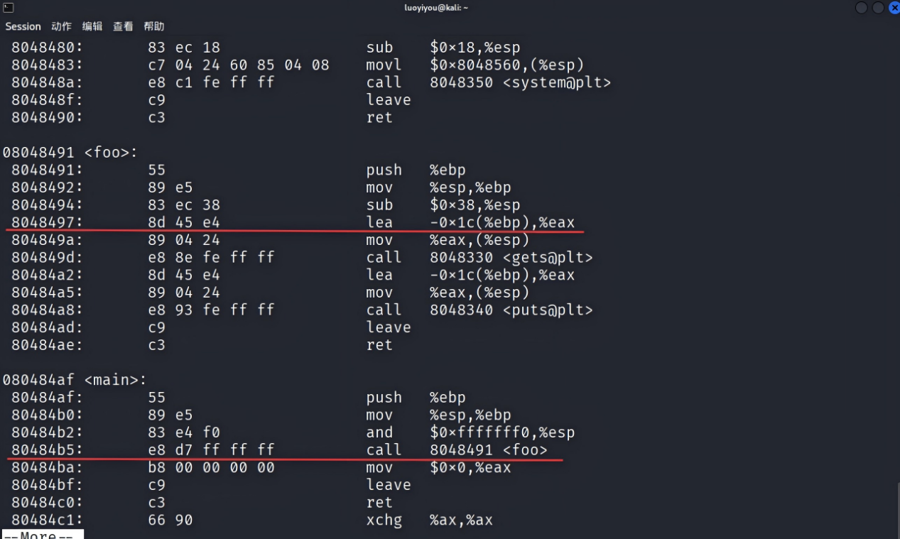Click the call gets@plt instruction
Viewport: 900px width, 539px height.
(479, 257)
